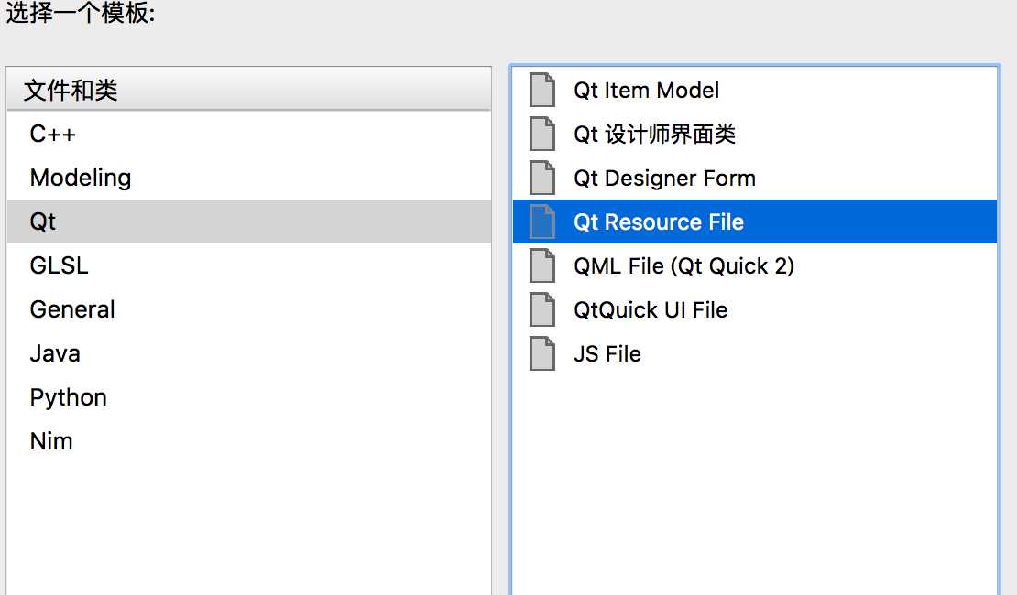Select the Qt Item Model template
Image resolution: width=1017 pixels, height=595 pixels.
coord(755,90)
